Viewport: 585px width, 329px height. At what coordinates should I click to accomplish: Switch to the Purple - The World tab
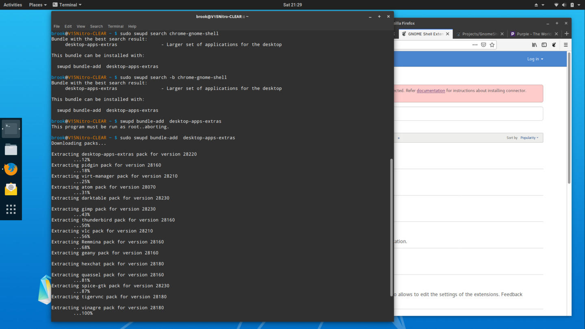534,34
